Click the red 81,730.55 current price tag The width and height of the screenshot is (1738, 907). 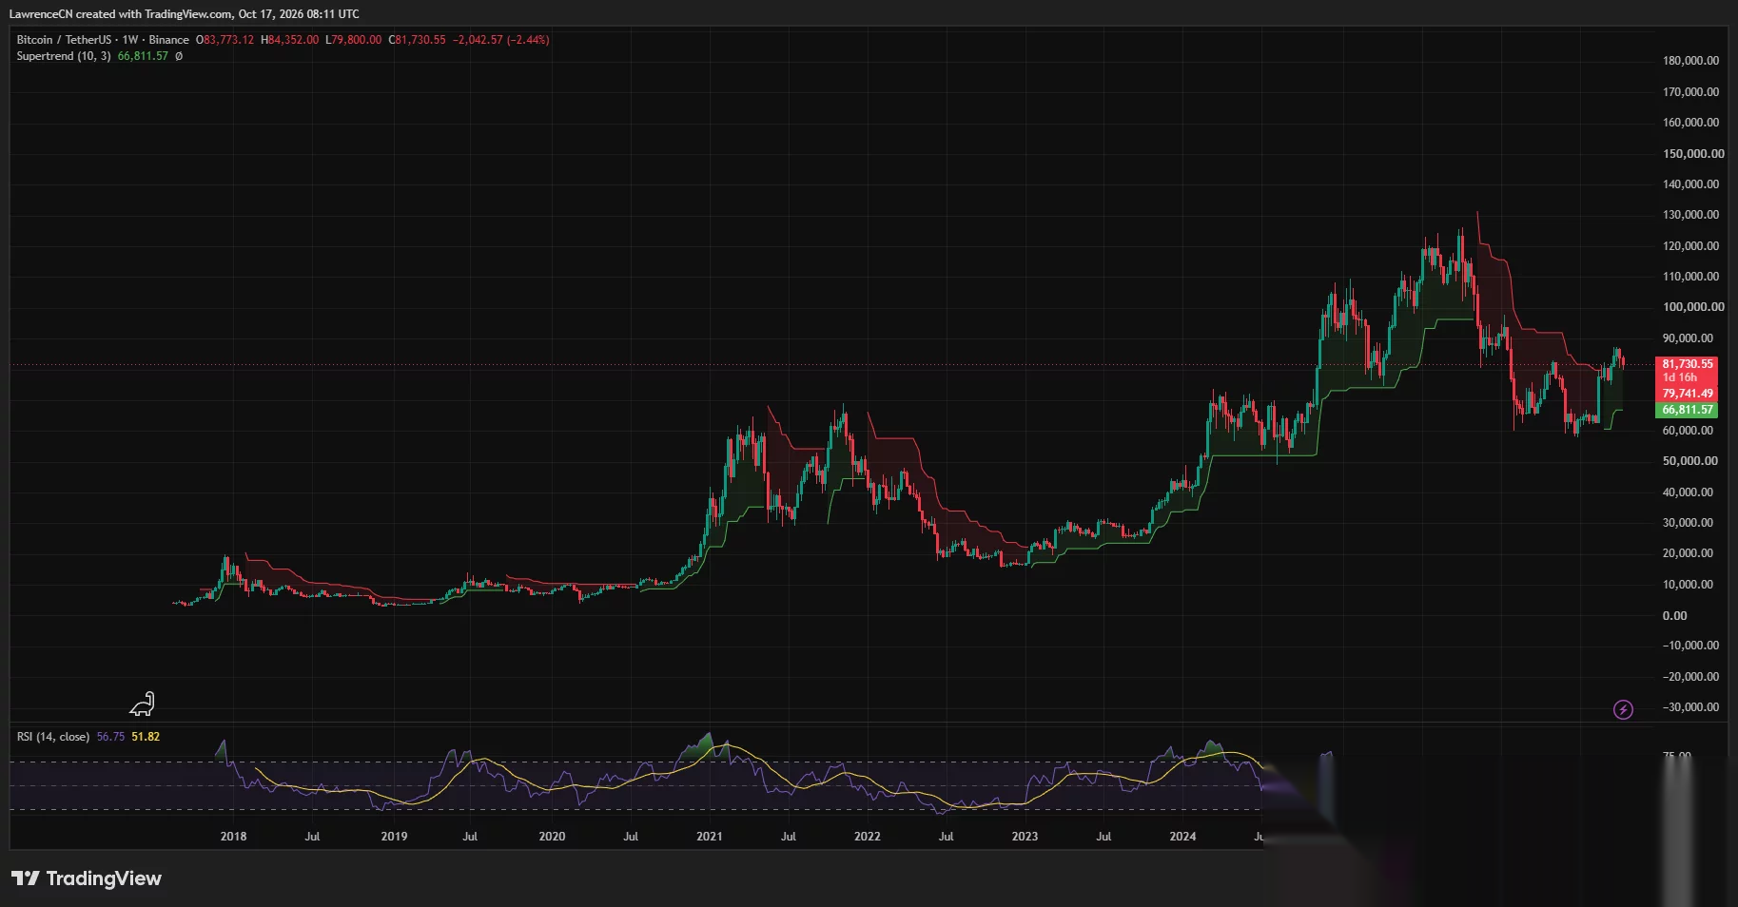click(x=1687, y=364)
